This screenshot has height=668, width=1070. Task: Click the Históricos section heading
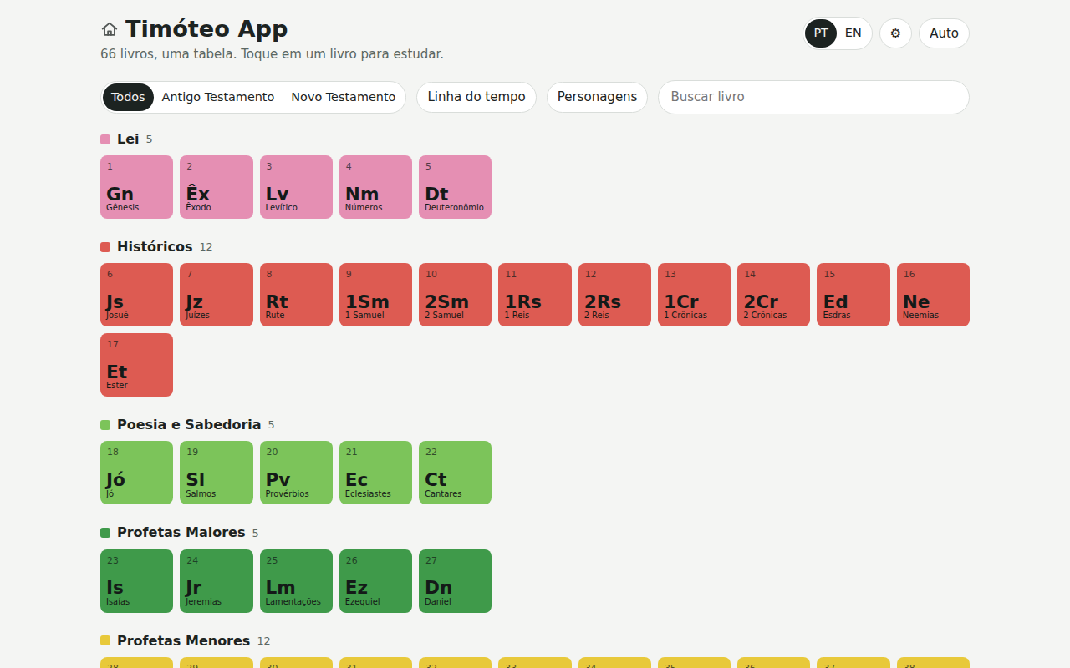pos(155,246)
